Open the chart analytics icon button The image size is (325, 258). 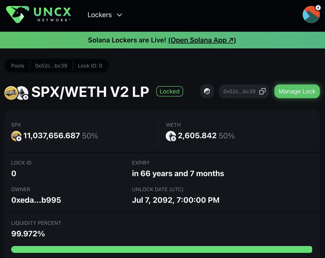pyautogui.click(x=207, y=91)
